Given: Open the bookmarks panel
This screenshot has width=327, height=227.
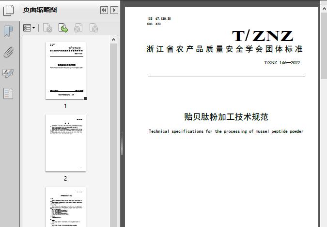Looking at the screenshot, I should (x=8, y=31).
